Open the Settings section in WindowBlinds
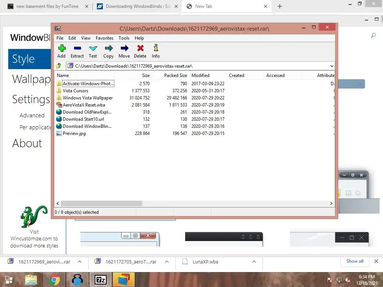Image resolution: width=383 pixels, height=287 pixels. click(31, 99)
